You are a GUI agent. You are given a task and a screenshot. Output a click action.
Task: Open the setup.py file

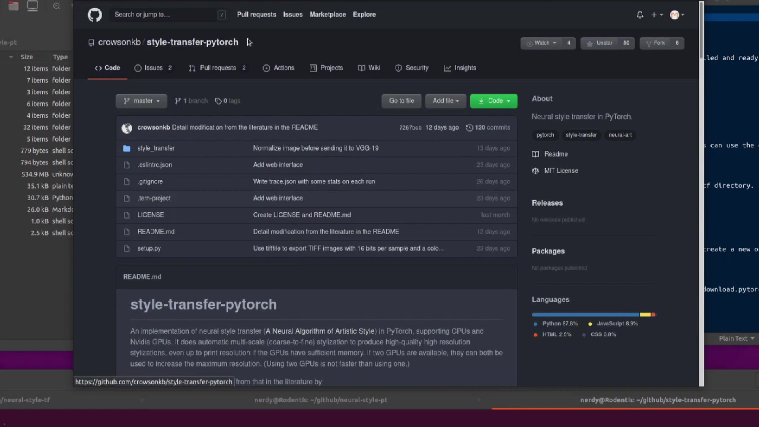[149, 249]
